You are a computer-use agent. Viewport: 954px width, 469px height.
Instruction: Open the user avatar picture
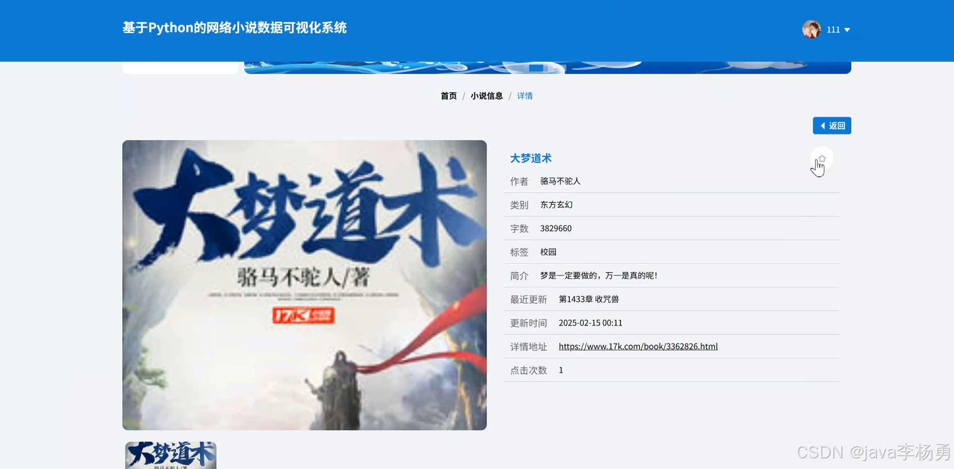point(812,29)
